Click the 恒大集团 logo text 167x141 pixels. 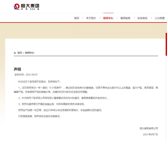click(31, 5)
